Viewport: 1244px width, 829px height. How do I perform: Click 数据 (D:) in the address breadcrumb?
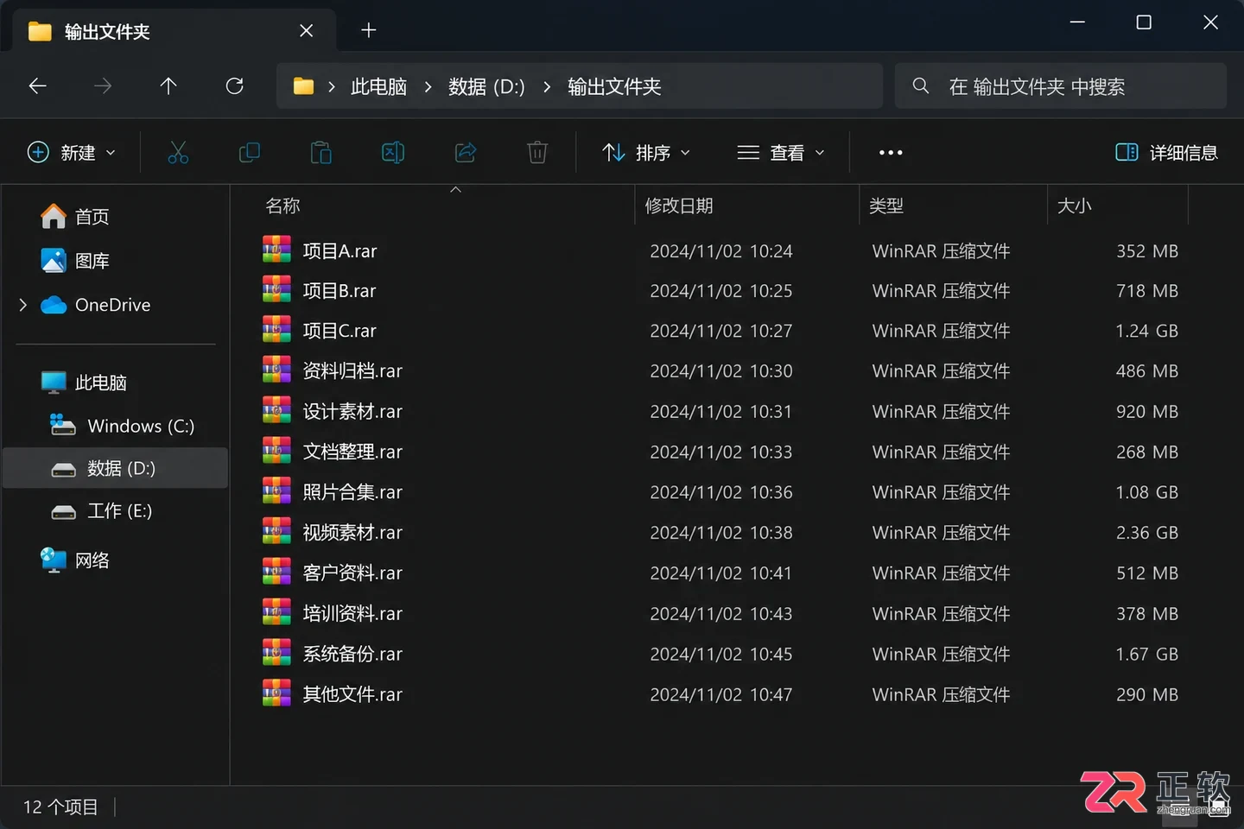(486, 86)
